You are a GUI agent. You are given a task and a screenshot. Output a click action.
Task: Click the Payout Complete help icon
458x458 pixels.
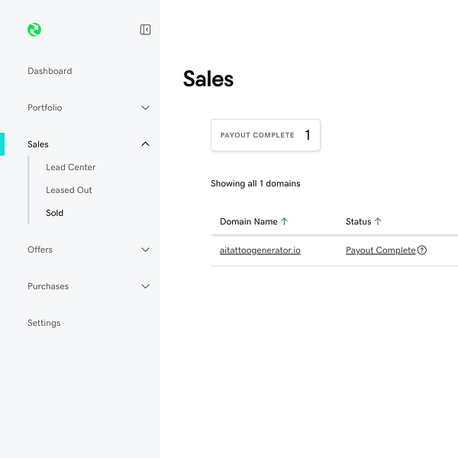click(422, 250)
